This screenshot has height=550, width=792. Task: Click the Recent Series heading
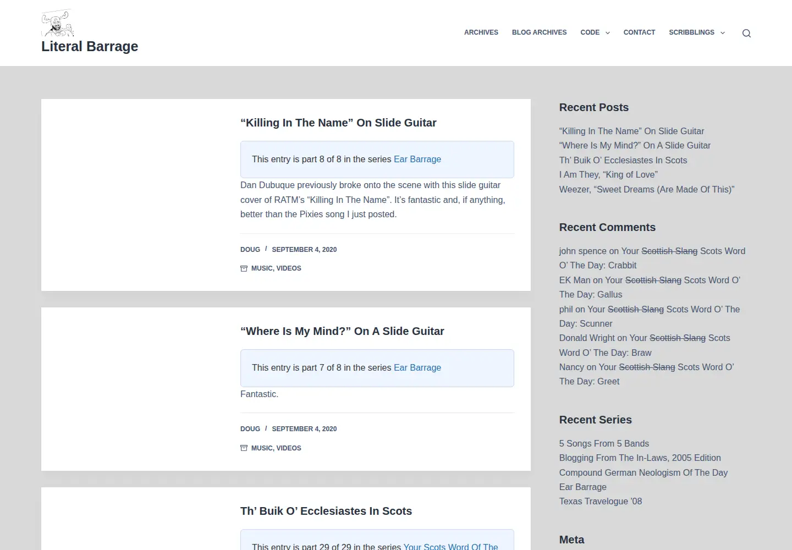pyautogui.click(x=596, y=420)
